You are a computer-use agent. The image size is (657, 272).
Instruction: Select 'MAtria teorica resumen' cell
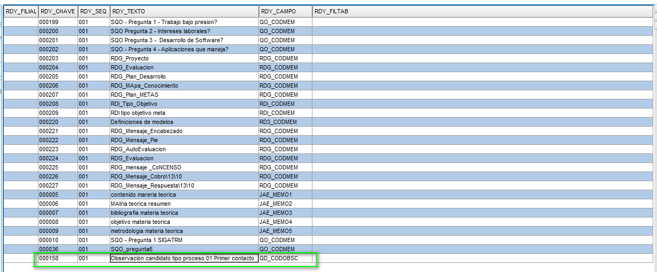point(185,204)
